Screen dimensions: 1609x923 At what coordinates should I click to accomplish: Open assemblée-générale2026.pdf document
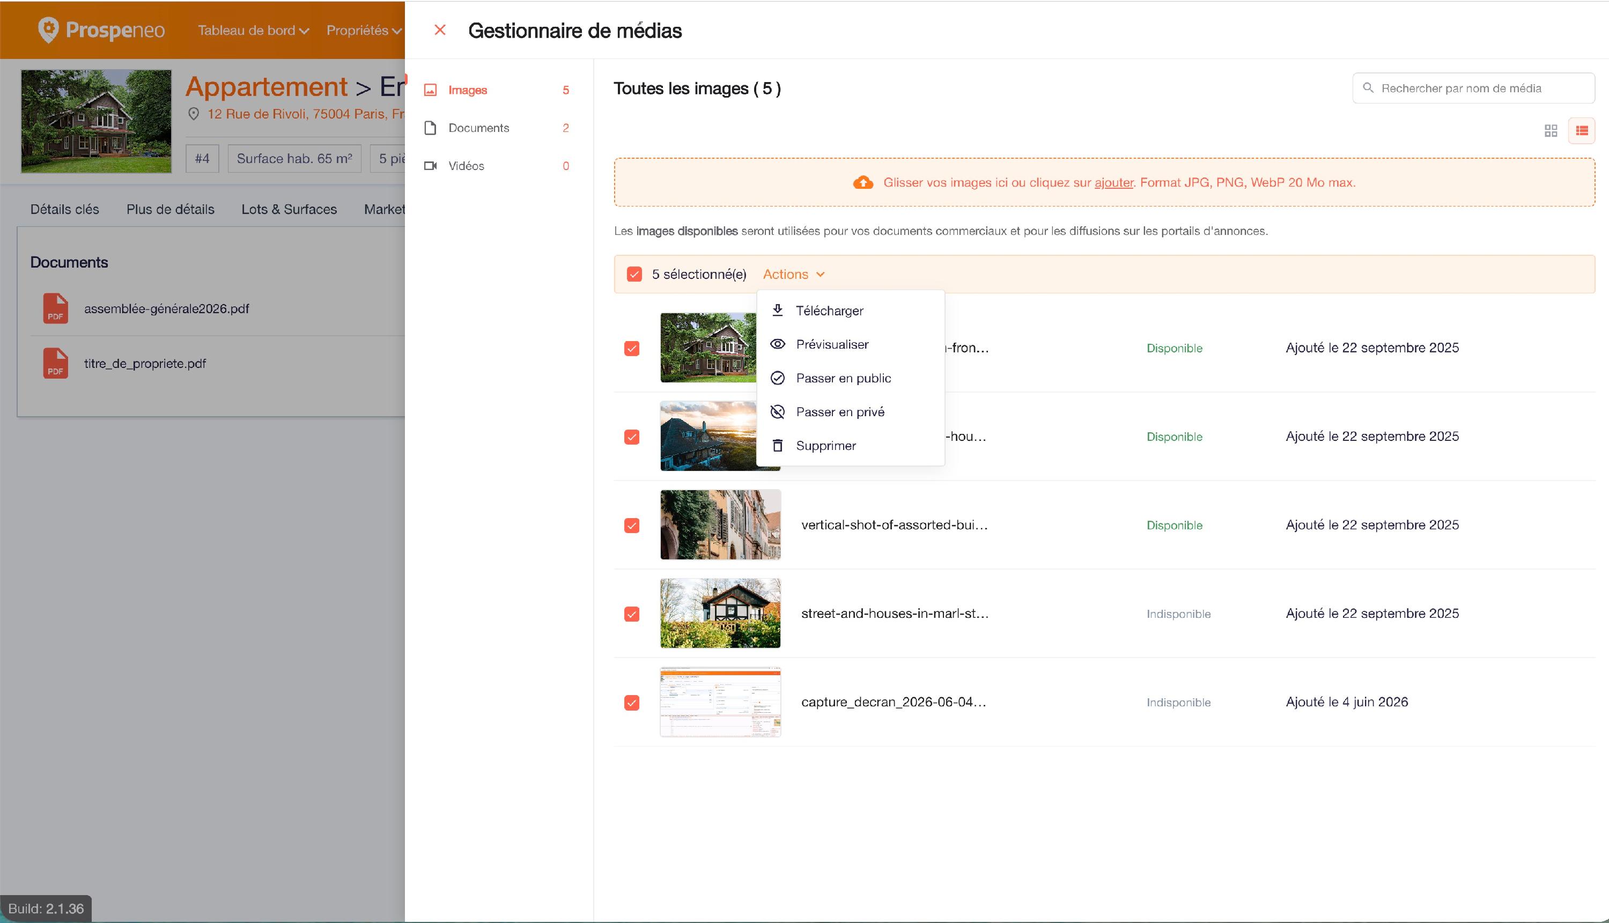click(x=167, y=309)
